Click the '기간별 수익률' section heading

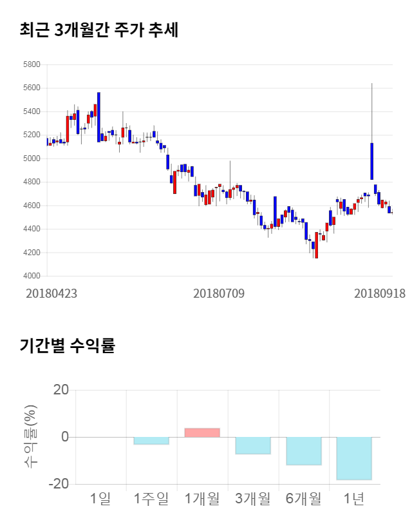point(67,345)
